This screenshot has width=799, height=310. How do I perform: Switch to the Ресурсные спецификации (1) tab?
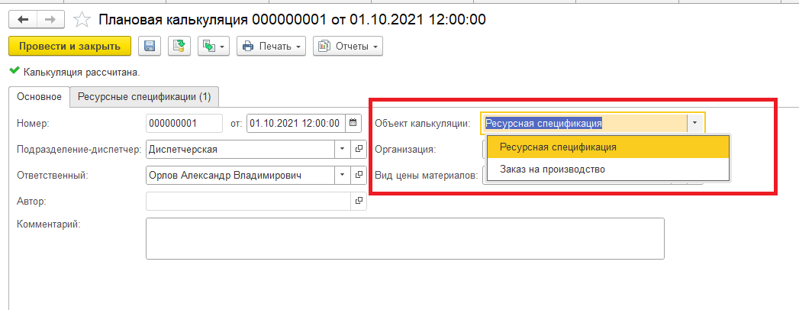145,97
